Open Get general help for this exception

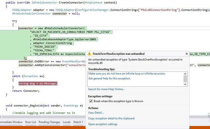(110, 78)
